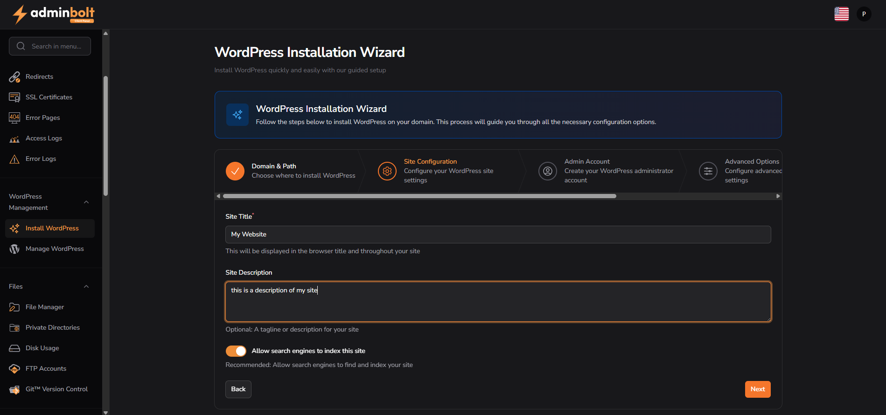Select Install WordPress menu item
Image resolution: width=886 pixels, height=415 pixels.
point(50,228)
